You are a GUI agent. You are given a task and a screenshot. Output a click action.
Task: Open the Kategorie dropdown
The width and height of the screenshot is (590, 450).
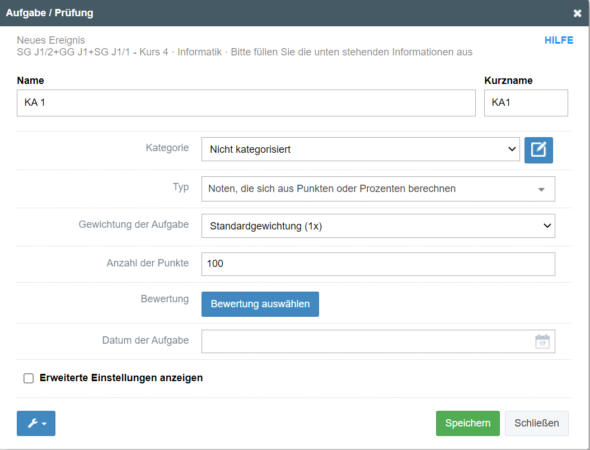pyautogui.click(x=360, y=149)
